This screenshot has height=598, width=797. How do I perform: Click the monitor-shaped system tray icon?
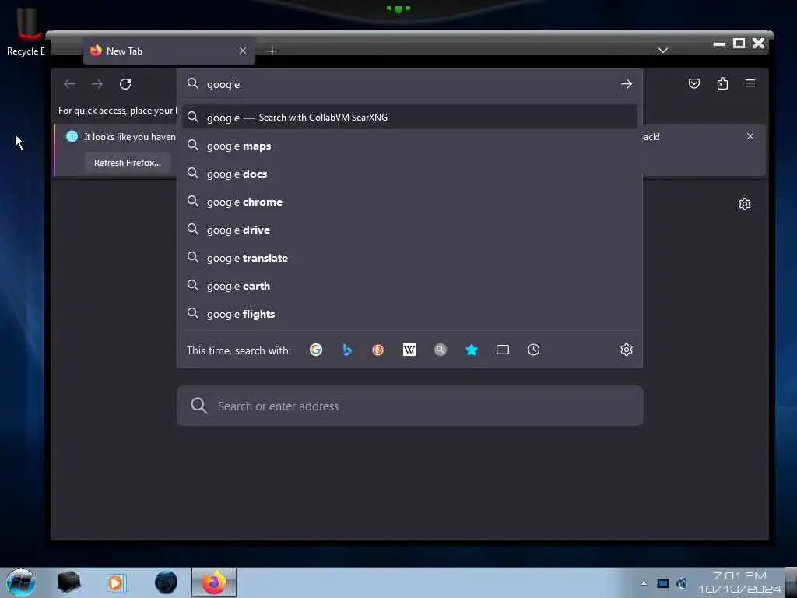click(x=663, y=583)
